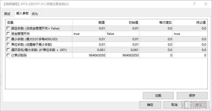Click the 循环目标 value cell 0.061
The width and height of the screenshot is (212, 111).
[x=89, y=50]
